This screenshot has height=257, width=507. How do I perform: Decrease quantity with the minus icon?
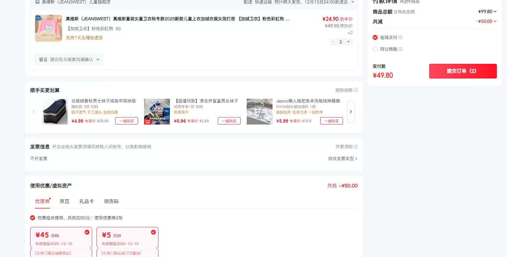[x=333, y=42]
